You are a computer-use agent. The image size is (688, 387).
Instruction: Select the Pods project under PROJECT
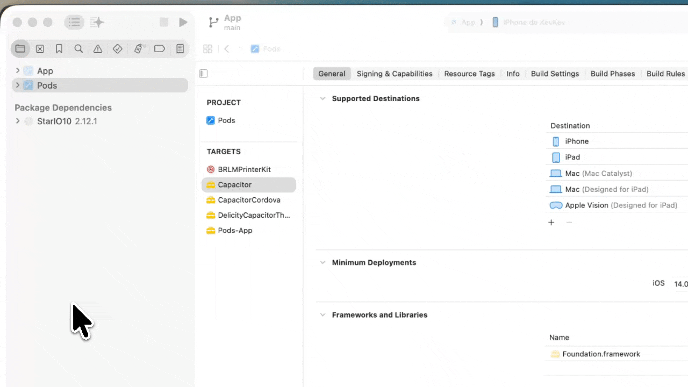(x=249, y=120)
